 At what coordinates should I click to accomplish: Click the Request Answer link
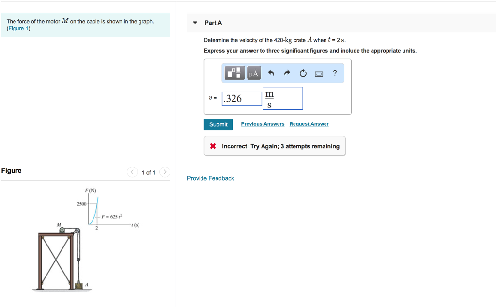click(309, 124)
